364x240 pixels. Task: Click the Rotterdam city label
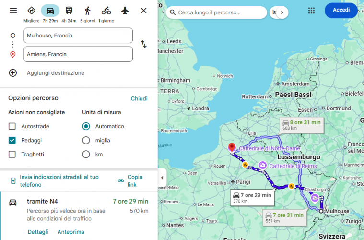pyautogui.click(x=255, y=96)
